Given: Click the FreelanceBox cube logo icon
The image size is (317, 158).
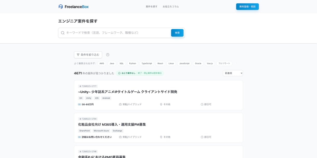Looking at the screenshot, I should coord(61,6).
